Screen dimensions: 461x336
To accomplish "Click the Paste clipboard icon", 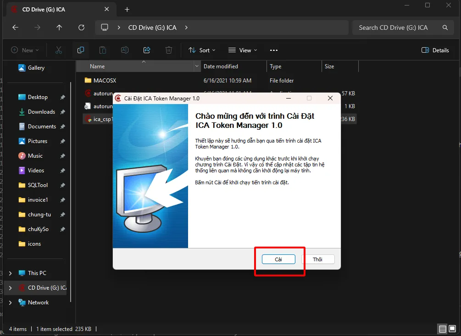I will tap(103, 50).
